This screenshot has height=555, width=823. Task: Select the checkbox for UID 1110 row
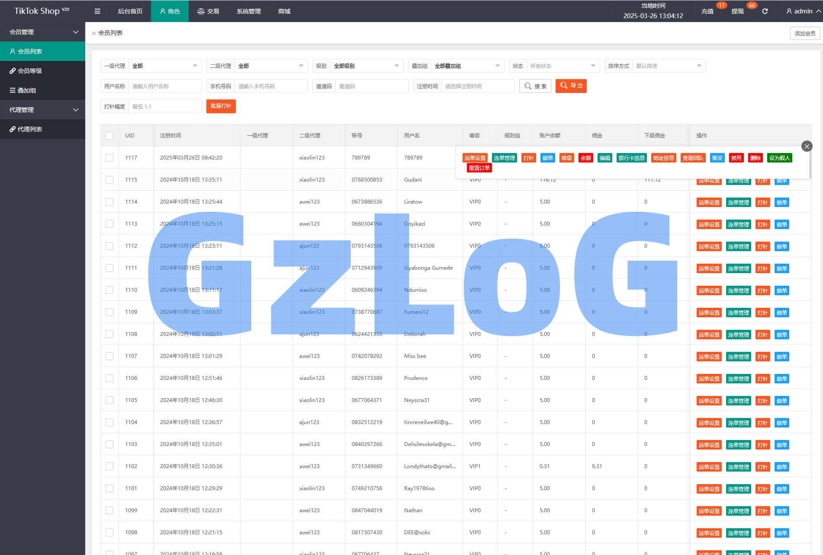click(109, 290)
